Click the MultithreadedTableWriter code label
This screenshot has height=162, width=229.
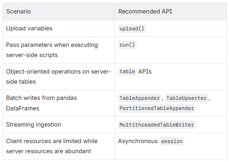157,125
